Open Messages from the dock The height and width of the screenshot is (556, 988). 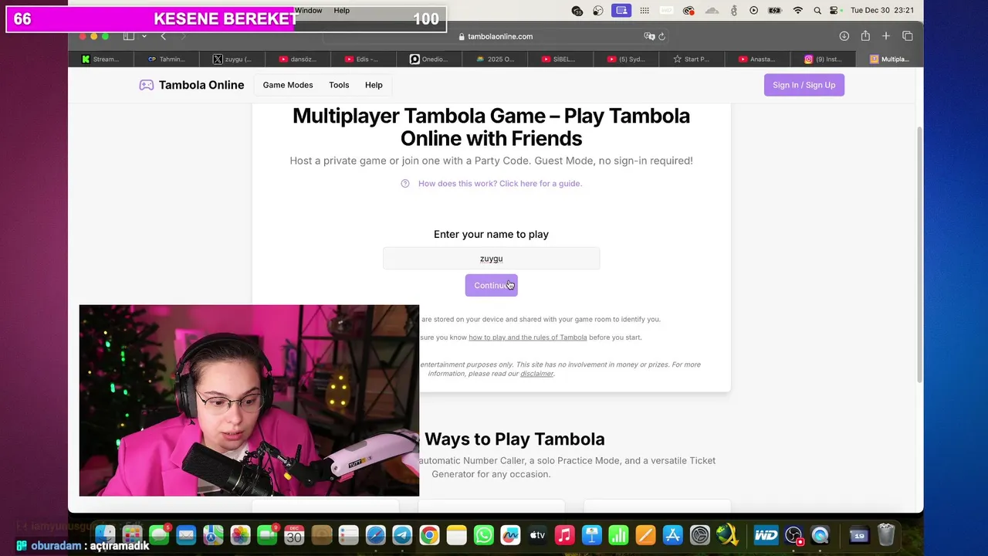(160, 534)
